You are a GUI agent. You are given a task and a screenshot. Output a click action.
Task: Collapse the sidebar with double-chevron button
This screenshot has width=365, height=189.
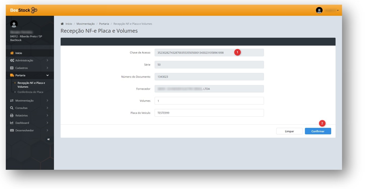(48, 139)
